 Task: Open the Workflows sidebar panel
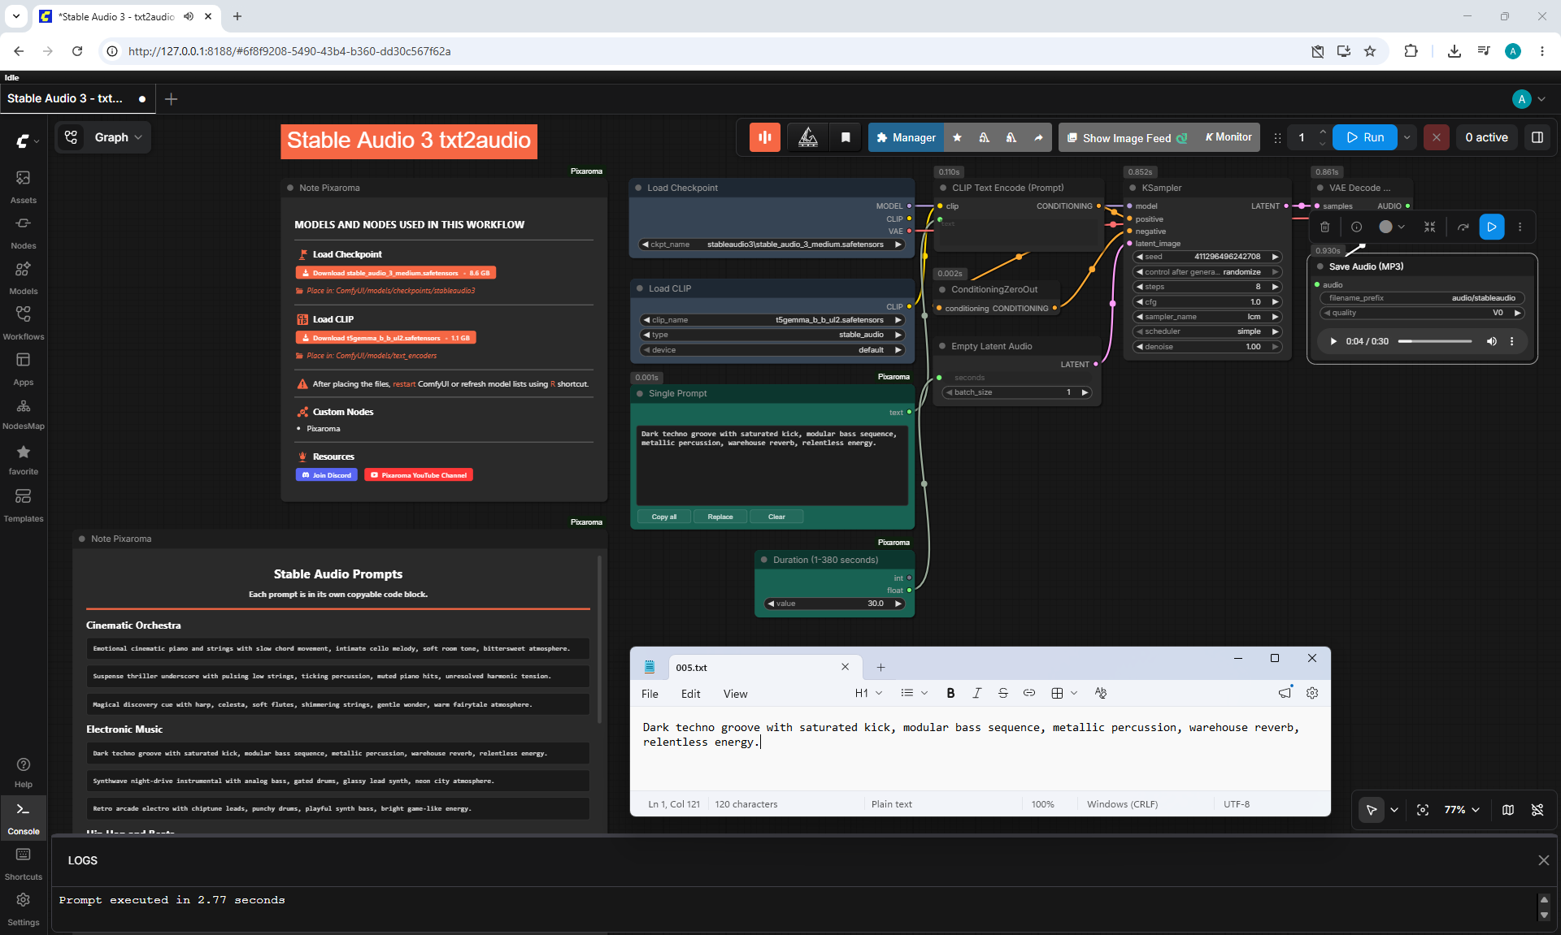click(x=24, y=322)
